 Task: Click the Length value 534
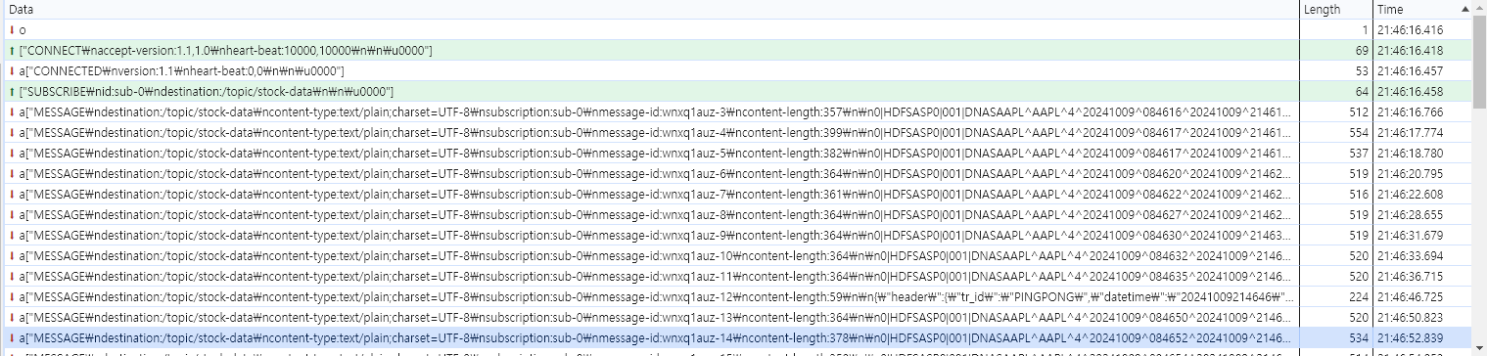coord(1359,337)
